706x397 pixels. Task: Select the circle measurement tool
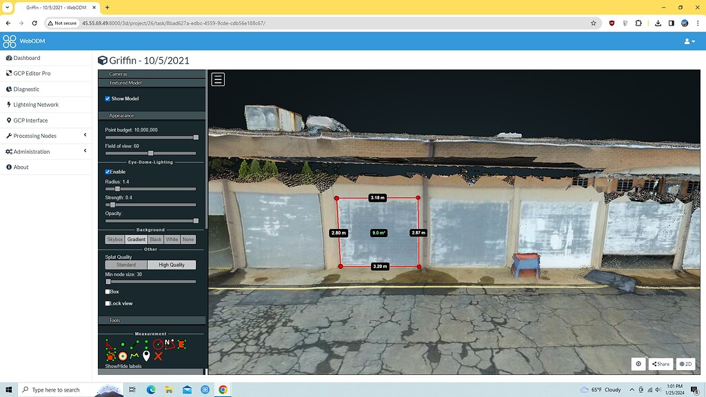point(158,343)
